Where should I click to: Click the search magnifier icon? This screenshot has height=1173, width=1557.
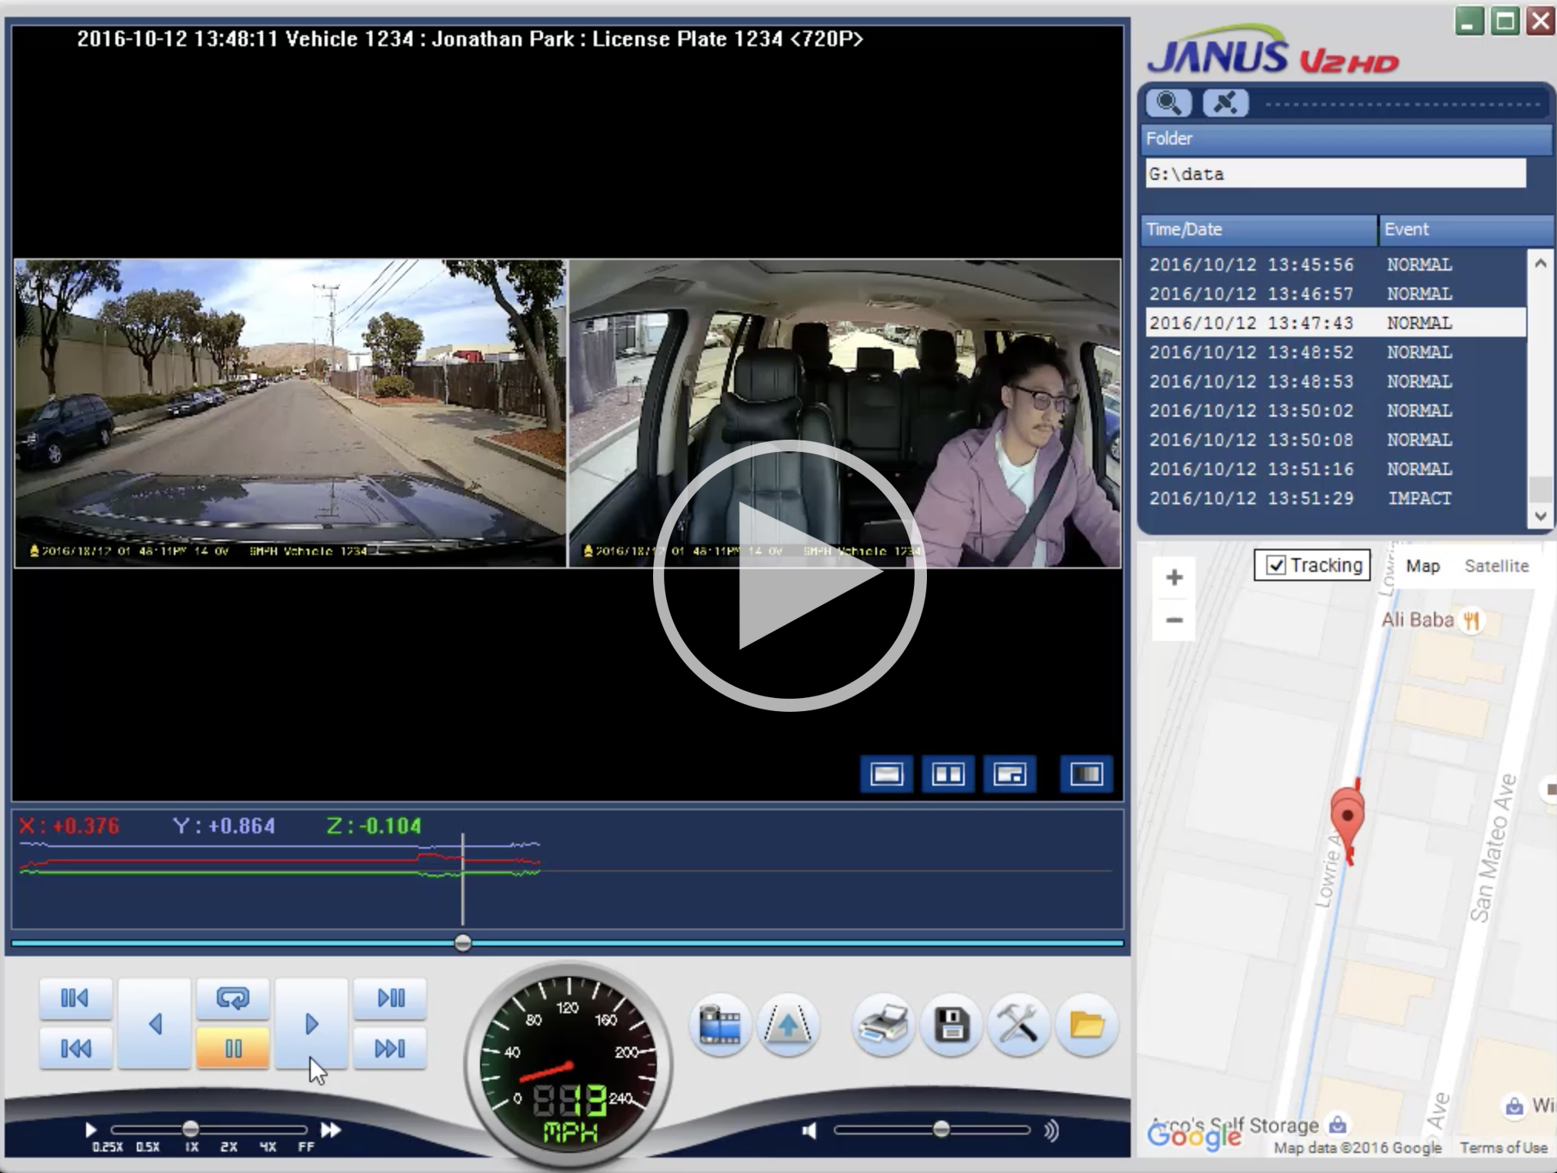point(1169,103)
